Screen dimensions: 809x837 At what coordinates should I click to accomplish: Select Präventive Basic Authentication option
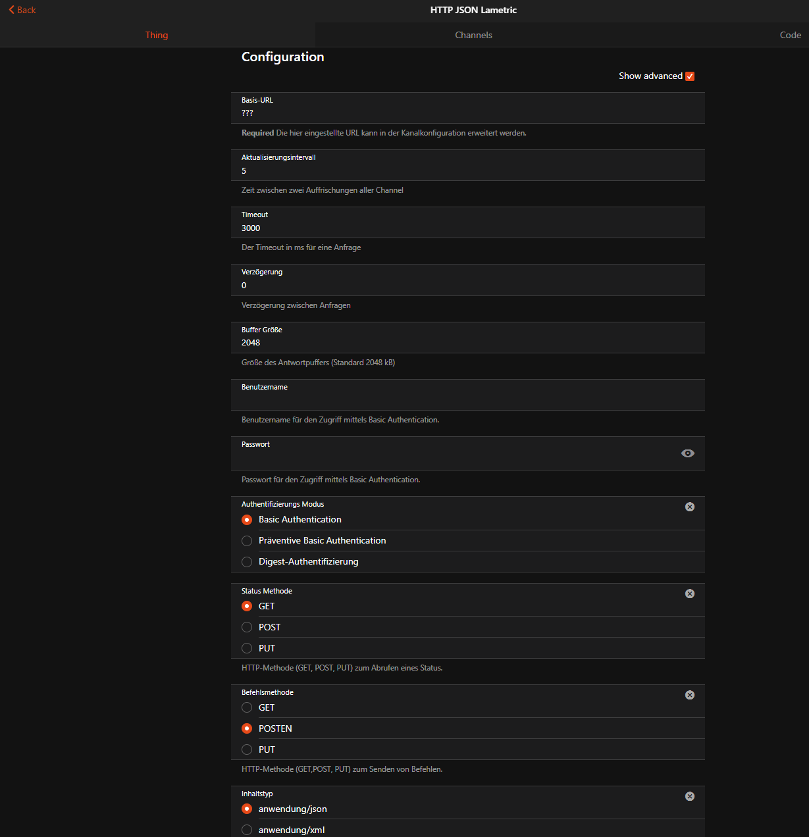click(247, 541)
